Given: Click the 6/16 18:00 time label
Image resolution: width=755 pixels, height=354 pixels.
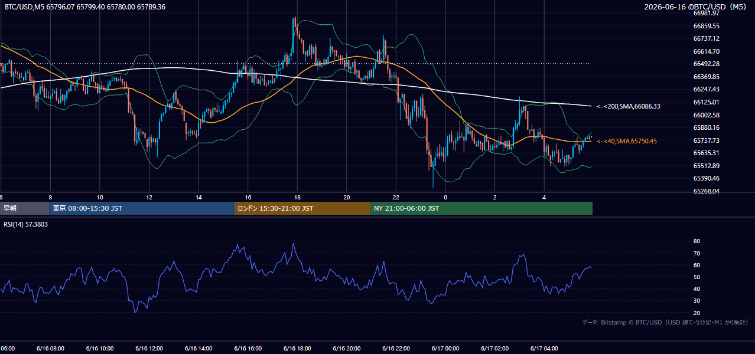Looking at the screenshot, I should (297, 349).
